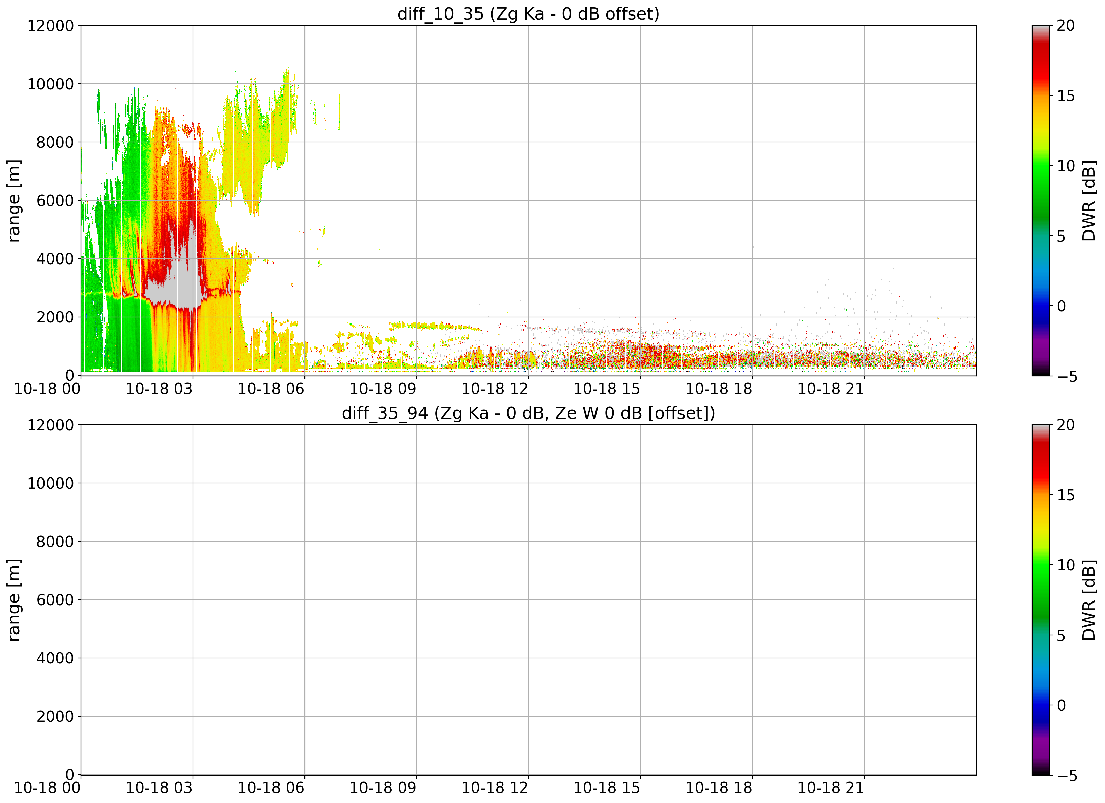The height and width of the screenshot is (803, 1105).
Task: Click the '10000' range tick of diff_10_35 plot
Action: tap(51, 84)
